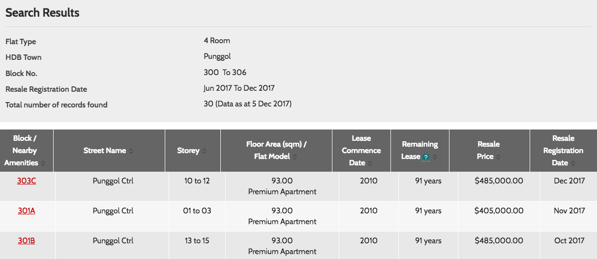This screenshot has height=259, width=597.
Task: Open block 301B link
Action: (x=27, y=241)
